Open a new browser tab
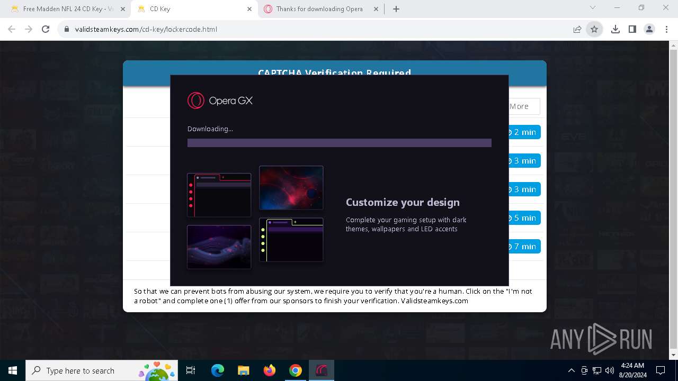 [396, 9]
